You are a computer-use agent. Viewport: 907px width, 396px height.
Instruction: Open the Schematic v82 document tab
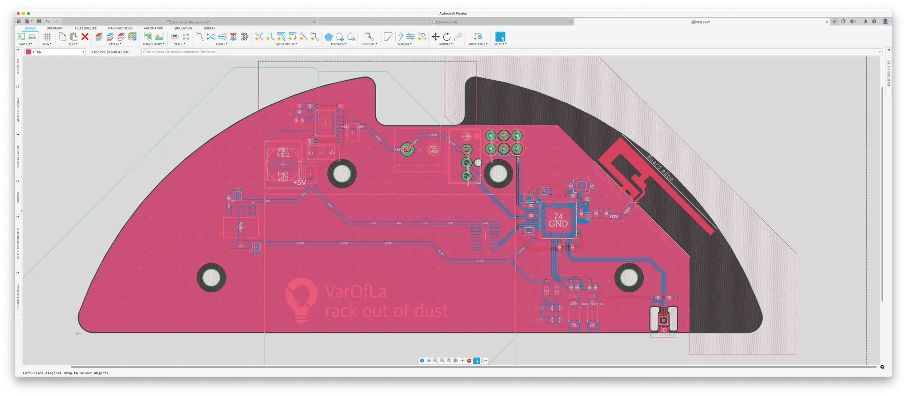tap(445, 22)
